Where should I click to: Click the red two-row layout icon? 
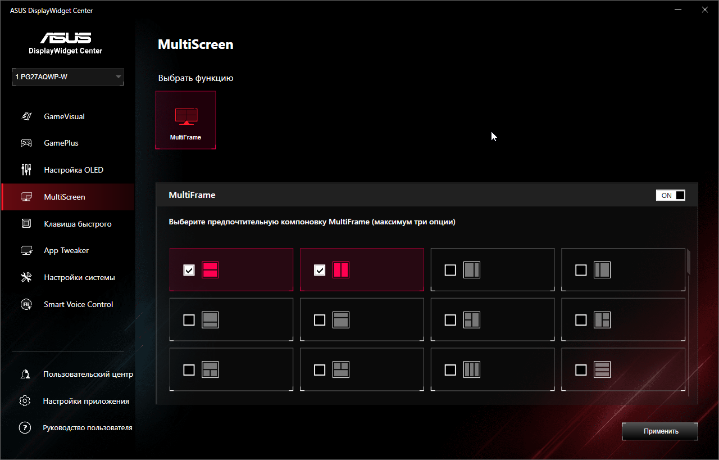point(210,270)
